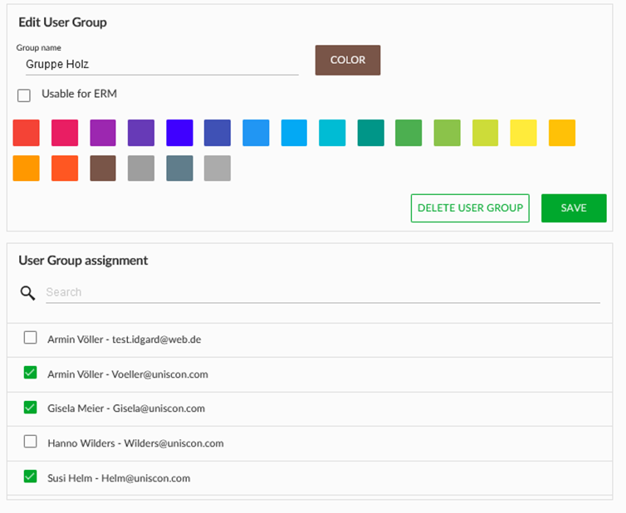This screenshot has width=626, height=513.
Task: Pick the red color swatch
Action: point(27,133)
